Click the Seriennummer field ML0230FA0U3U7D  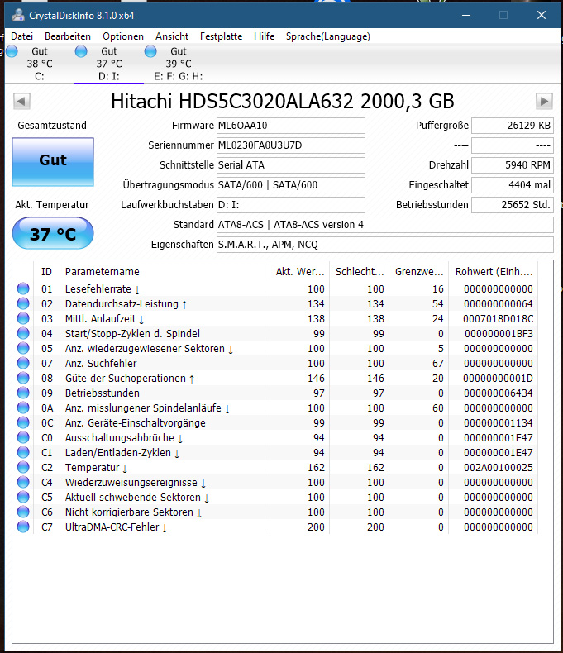coord(291,145)
